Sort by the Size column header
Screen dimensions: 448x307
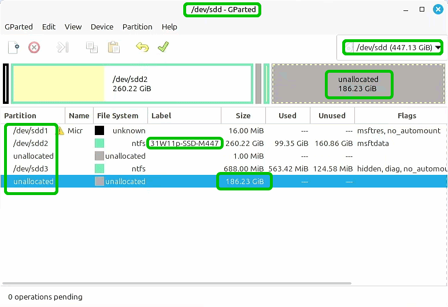point(243,116)
